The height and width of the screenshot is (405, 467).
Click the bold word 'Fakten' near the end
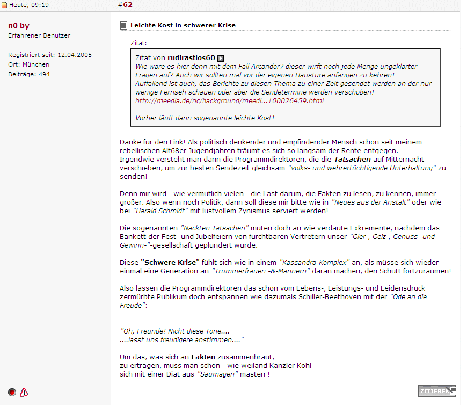pyautogui.click(x=203, y=357)
